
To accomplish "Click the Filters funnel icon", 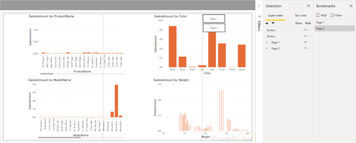I will pyautogui.click(x=259, y=16).
